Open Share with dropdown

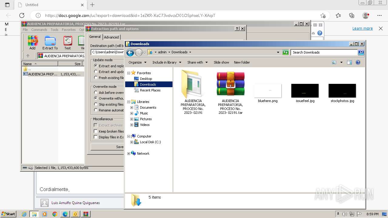pyautogui.click(x=197, y=62)
